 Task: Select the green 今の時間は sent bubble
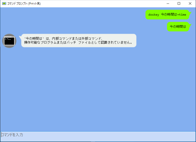pyautogui.click(x=178, y=26)
